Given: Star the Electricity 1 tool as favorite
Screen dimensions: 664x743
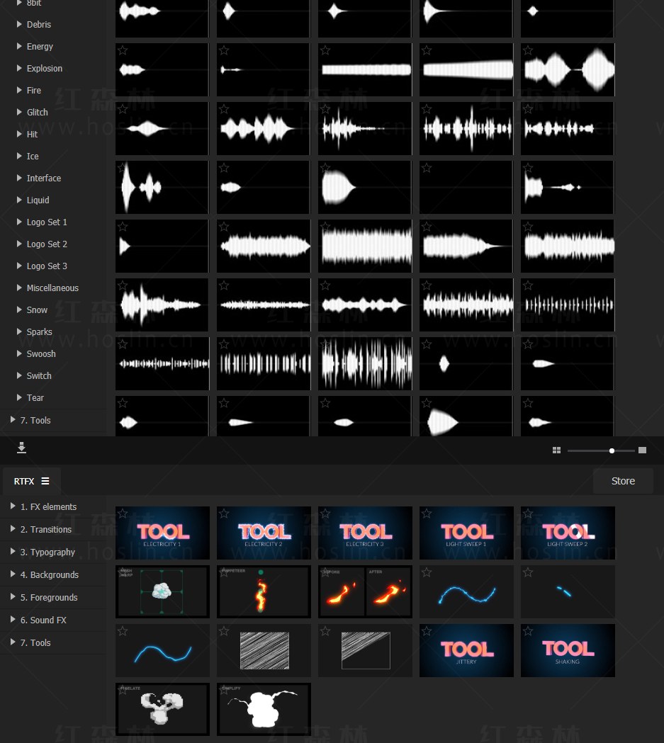Looking at the screenshot, I should (123, 514).
